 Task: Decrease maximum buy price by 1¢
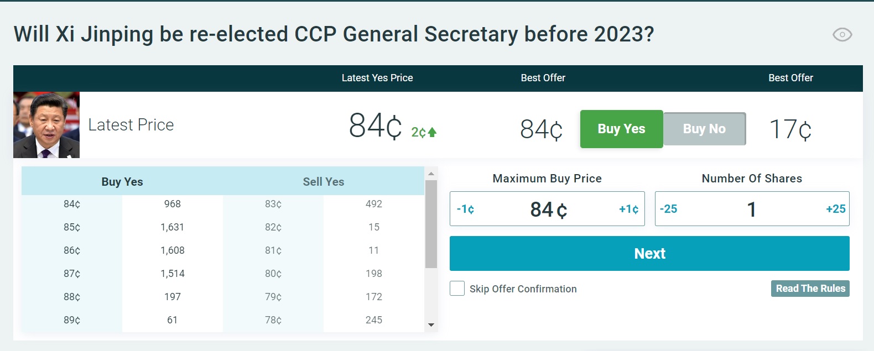pyautogui.click(x=465, y=209)
